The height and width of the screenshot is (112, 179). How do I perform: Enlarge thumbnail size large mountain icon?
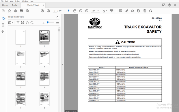point(57,23)
